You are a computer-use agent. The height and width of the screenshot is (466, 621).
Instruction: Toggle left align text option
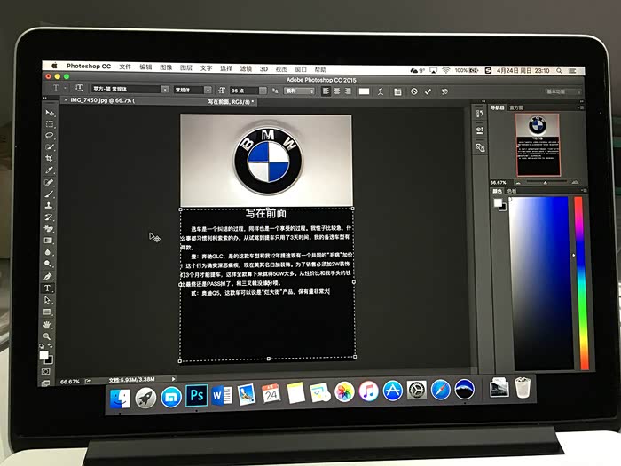click(326, 91)
